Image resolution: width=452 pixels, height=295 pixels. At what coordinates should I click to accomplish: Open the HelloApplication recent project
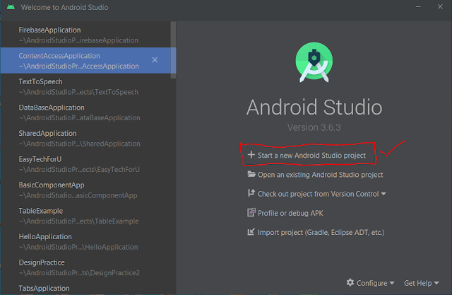(x=85, y=242)
